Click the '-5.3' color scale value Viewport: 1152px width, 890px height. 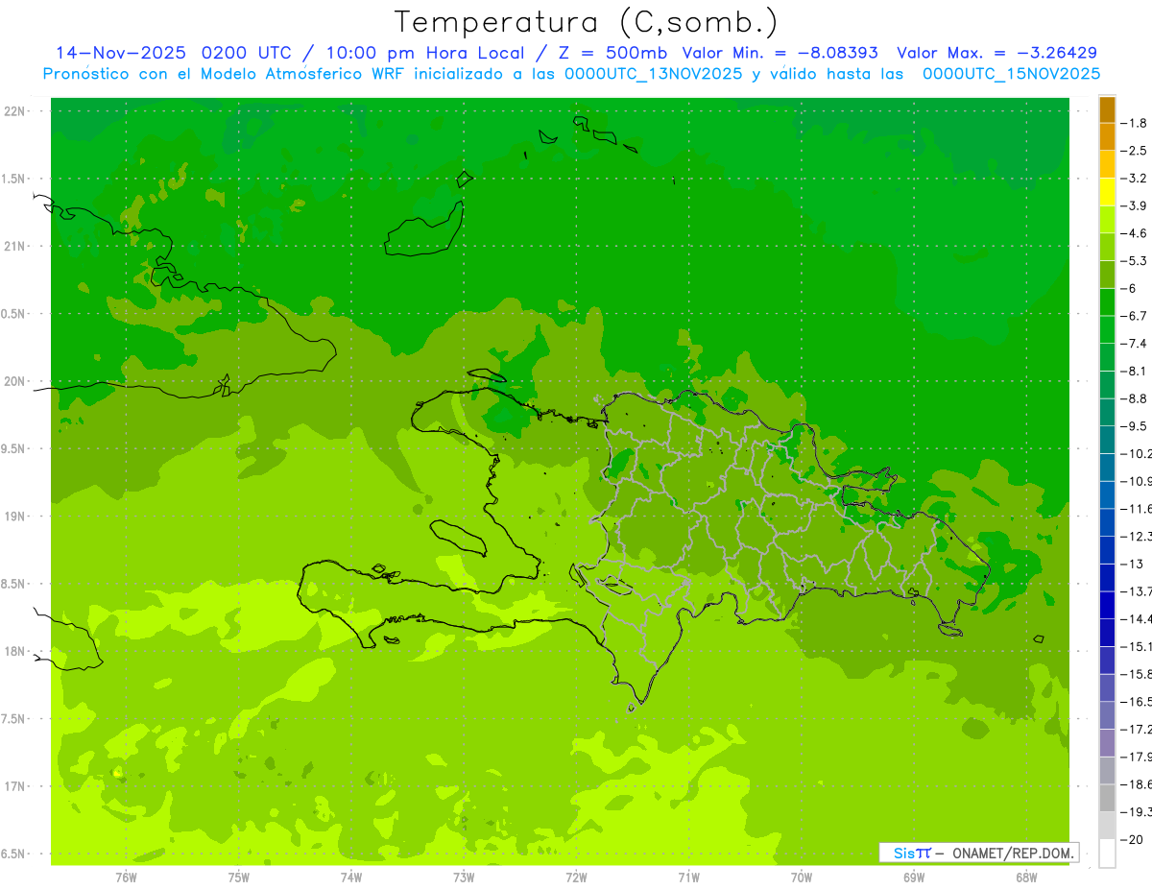pos(1134,261)
